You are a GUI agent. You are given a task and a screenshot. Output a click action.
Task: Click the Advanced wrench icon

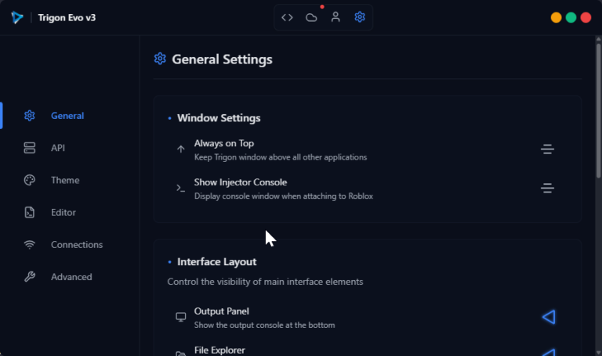pyautogui.click(x=30, y=277)
